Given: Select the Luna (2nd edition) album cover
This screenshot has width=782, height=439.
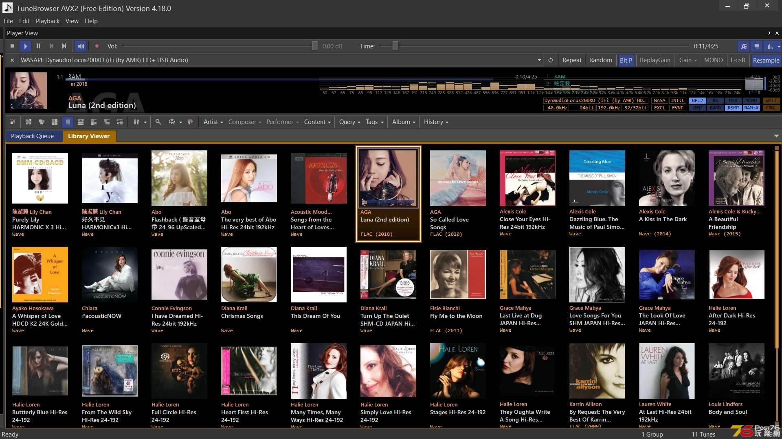Looking at the screenshot, I should (388, 178).
